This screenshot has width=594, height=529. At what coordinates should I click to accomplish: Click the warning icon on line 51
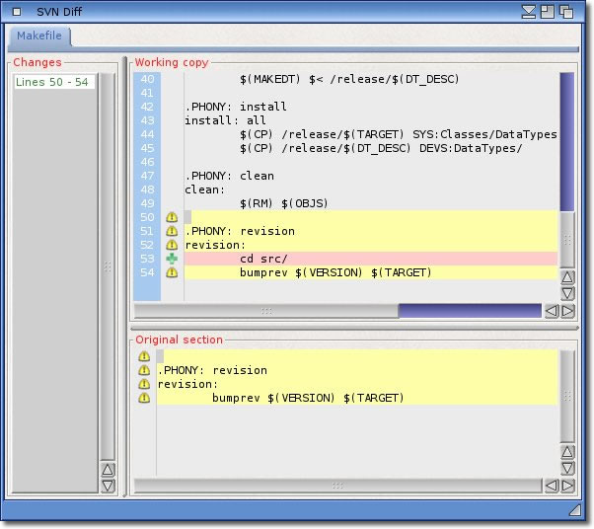[172, 231]
